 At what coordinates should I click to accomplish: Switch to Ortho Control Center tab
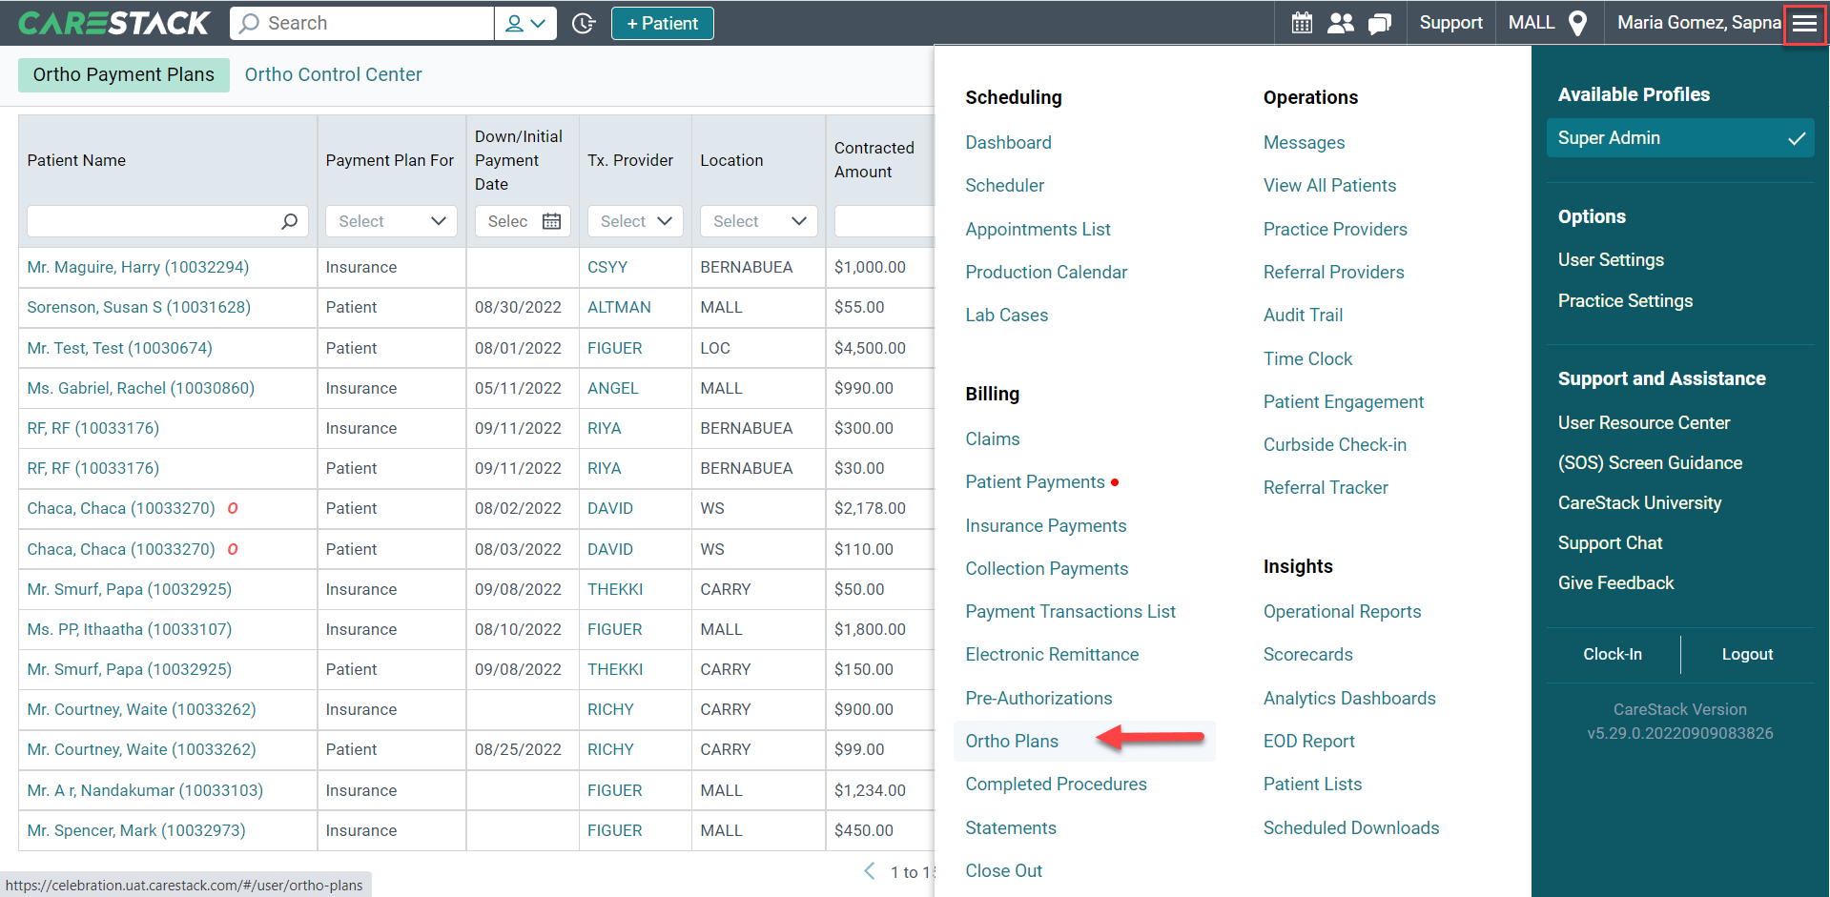(333, 74)
